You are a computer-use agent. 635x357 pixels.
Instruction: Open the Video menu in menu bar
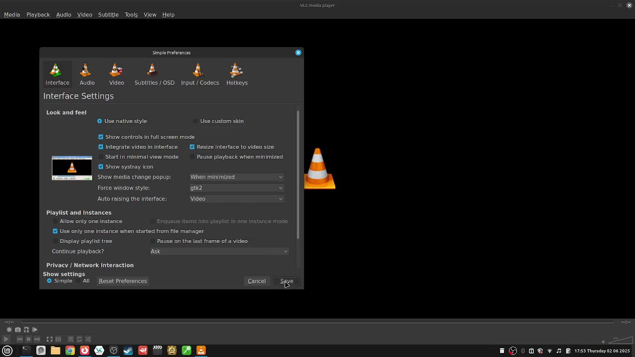(x=85, y=14)
